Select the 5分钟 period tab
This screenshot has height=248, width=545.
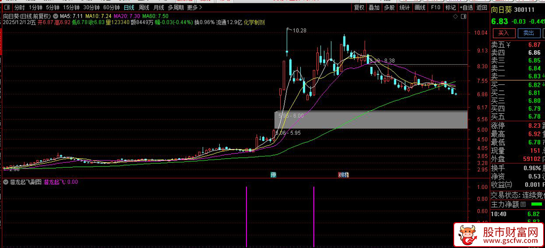point(53,7)
